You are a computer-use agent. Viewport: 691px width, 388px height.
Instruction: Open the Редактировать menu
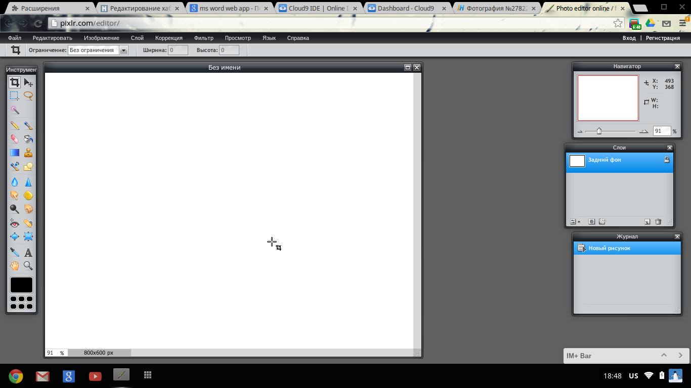tap(53, 38)
